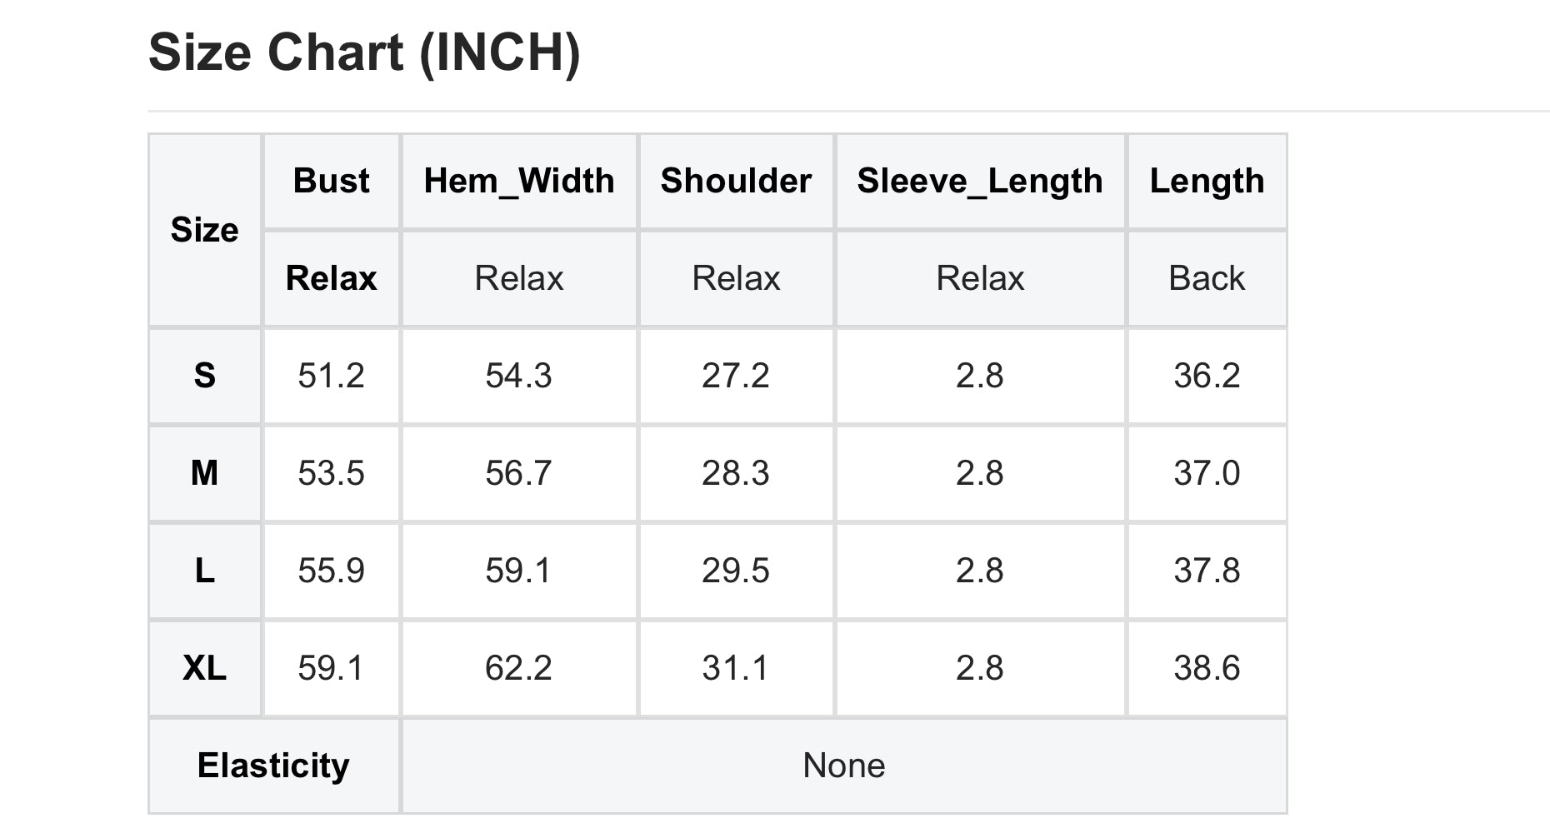Select the Shoulder column header
1550x838 pixels.
[736, 181]
